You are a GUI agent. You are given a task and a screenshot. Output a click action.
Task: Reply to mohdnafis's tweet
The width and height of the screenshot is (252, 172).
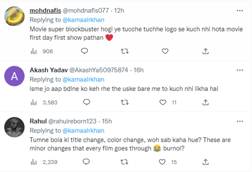pos(84,51)
